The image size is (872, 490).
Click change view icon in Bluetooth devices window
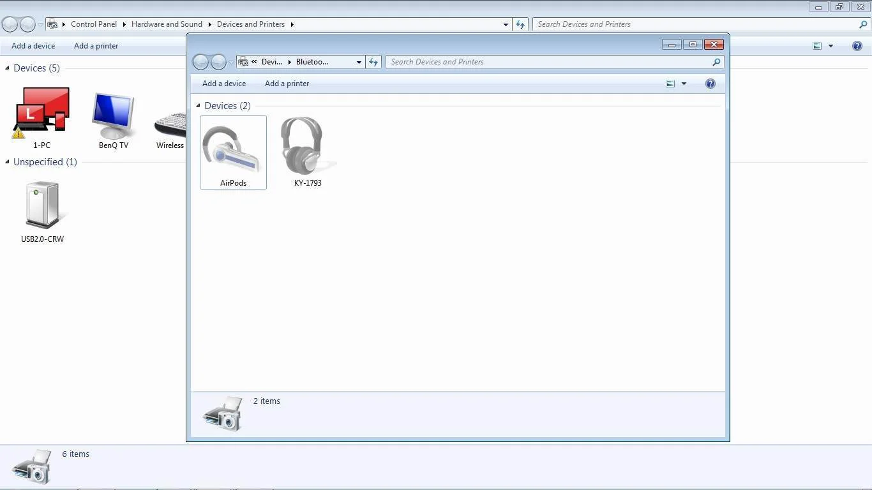click(670, 84)
